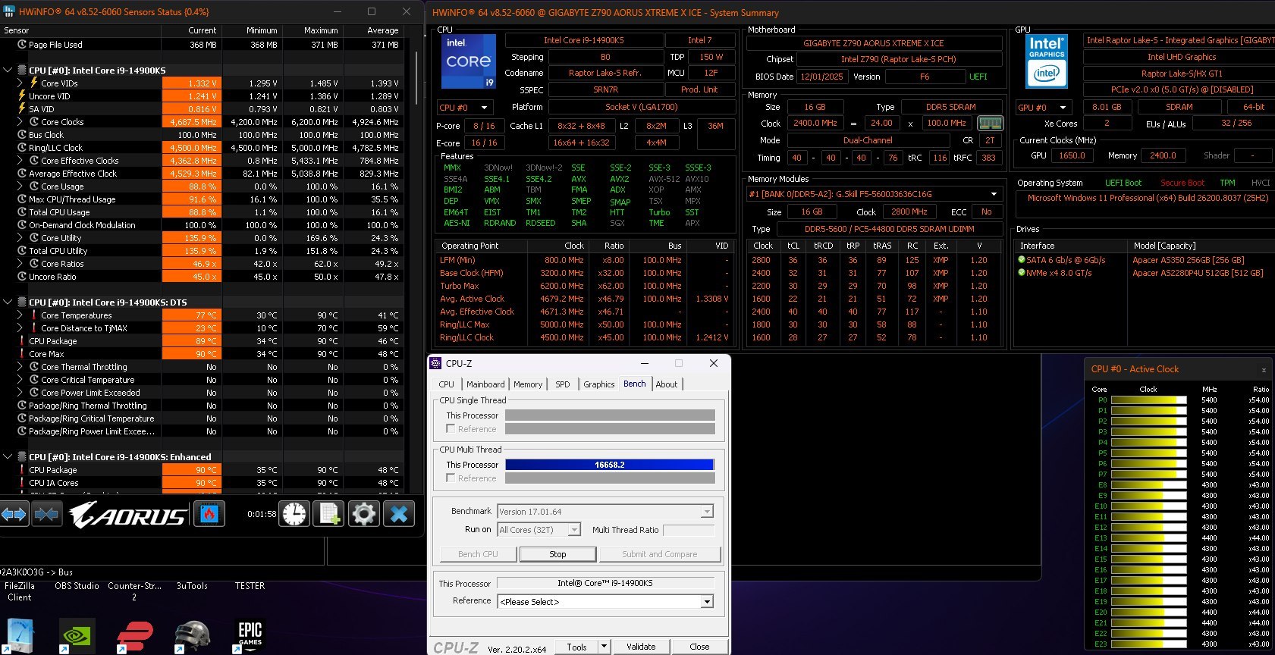Switch to the Graphics tab in CPU-Z
1275x655 pixels.
coord(599,384)
